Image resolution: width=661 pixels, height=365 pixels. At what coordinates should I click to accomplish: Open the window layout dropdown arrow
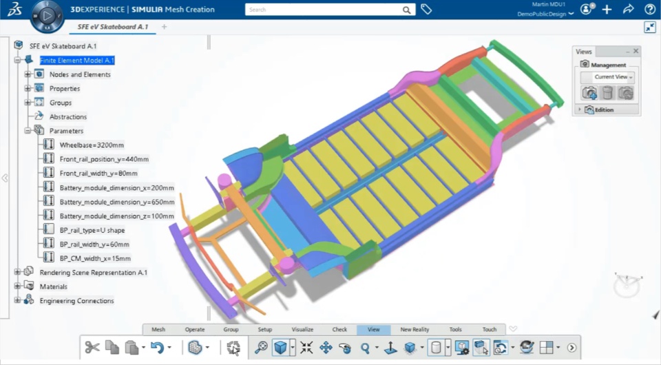point(558,348)
